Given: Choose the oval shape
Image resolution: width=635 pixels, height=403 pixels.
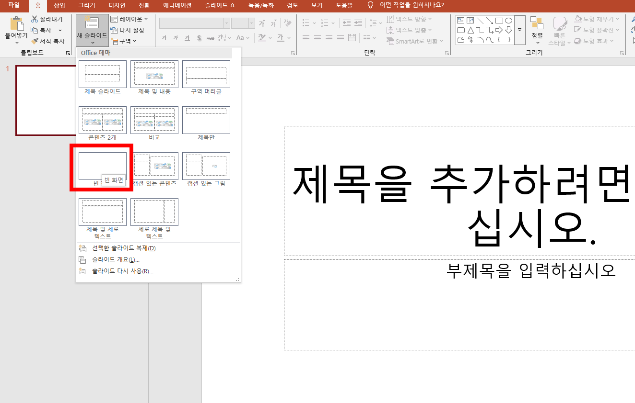Looking at the screenshot, I should (x=508, y=21).
